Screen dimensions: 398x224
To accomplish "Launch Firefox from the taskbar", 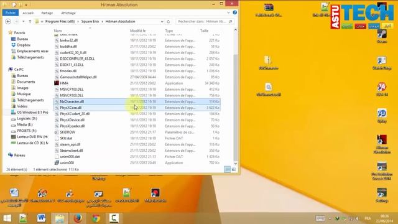I will [x=78, y=218].
